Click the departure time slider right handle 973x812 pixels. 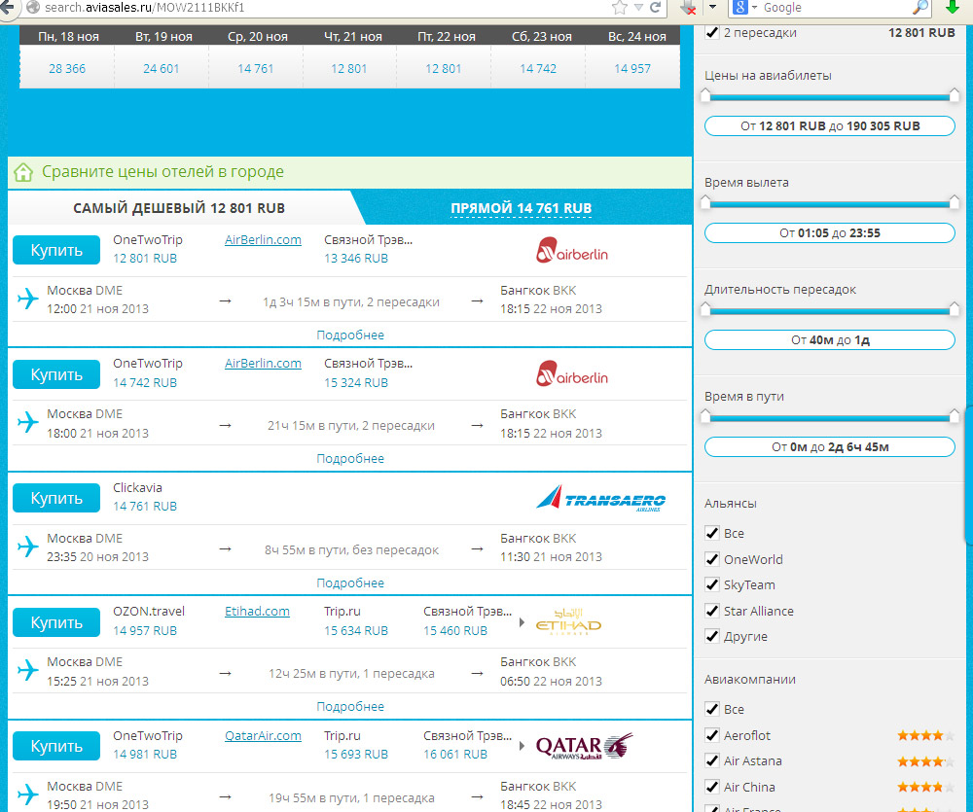click(x=955, y=202)
